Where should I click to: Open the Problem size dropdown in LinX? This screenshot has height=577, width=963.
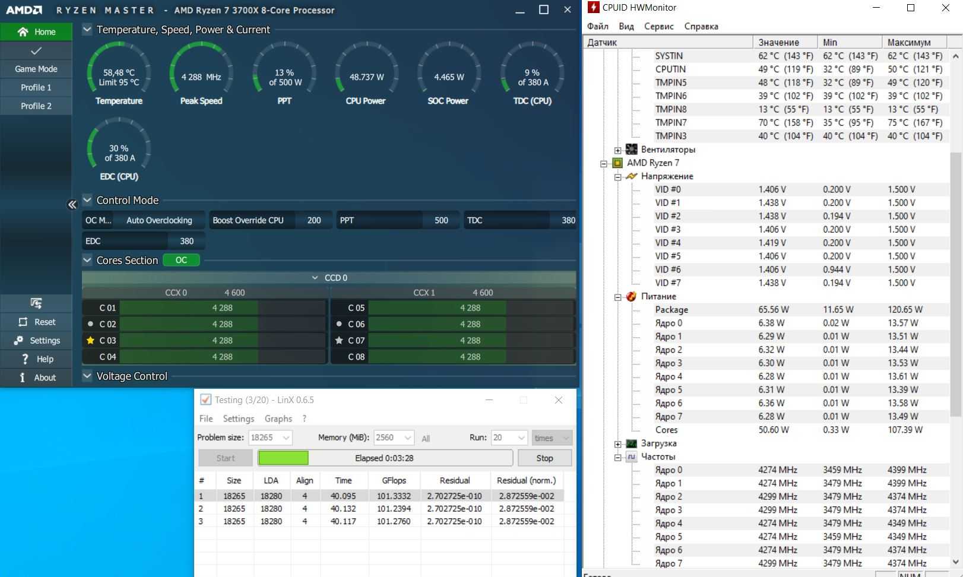tap(286, 438)
